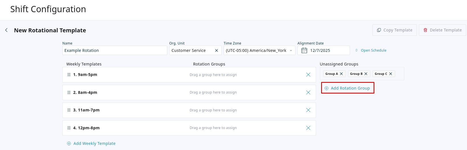467x150 pixels.
Task: Select the Group B chip
Action: pos(356,74)
